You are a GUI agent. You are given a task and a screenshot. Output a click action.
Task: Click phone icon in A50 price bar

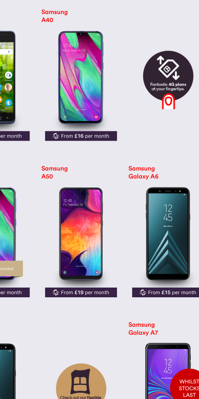(x=56, y=292)
